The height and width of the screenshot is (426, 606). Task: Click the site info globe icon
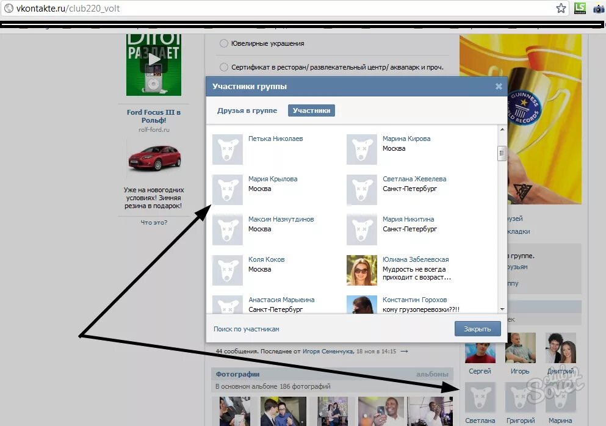point(9,8)
